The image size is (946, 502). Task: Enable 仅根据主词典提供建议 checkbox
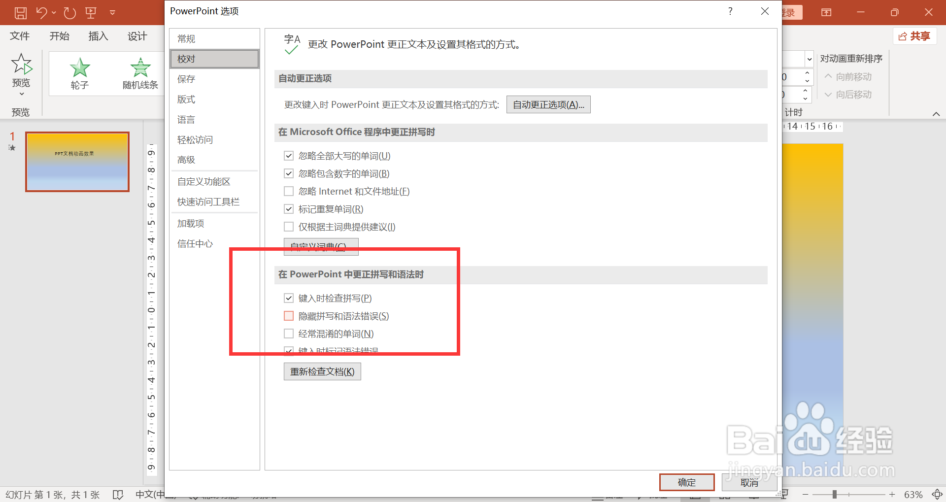[x=289, y=227]
